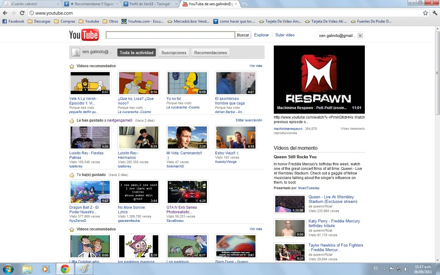Open Facebook bookmark in bookmarks bar
The width and height of the screenshot is (440, 275).
click(x=13, y=21)
